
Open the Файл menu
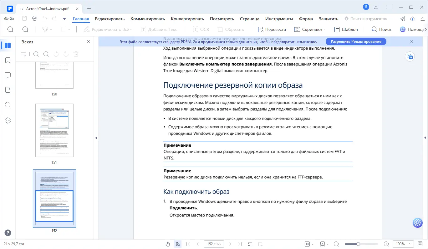click(x=9, y=18)
